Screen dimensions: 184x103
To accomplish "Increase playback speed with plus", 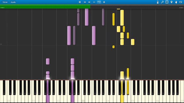I will pyautogui.click(x=104, y=2).
